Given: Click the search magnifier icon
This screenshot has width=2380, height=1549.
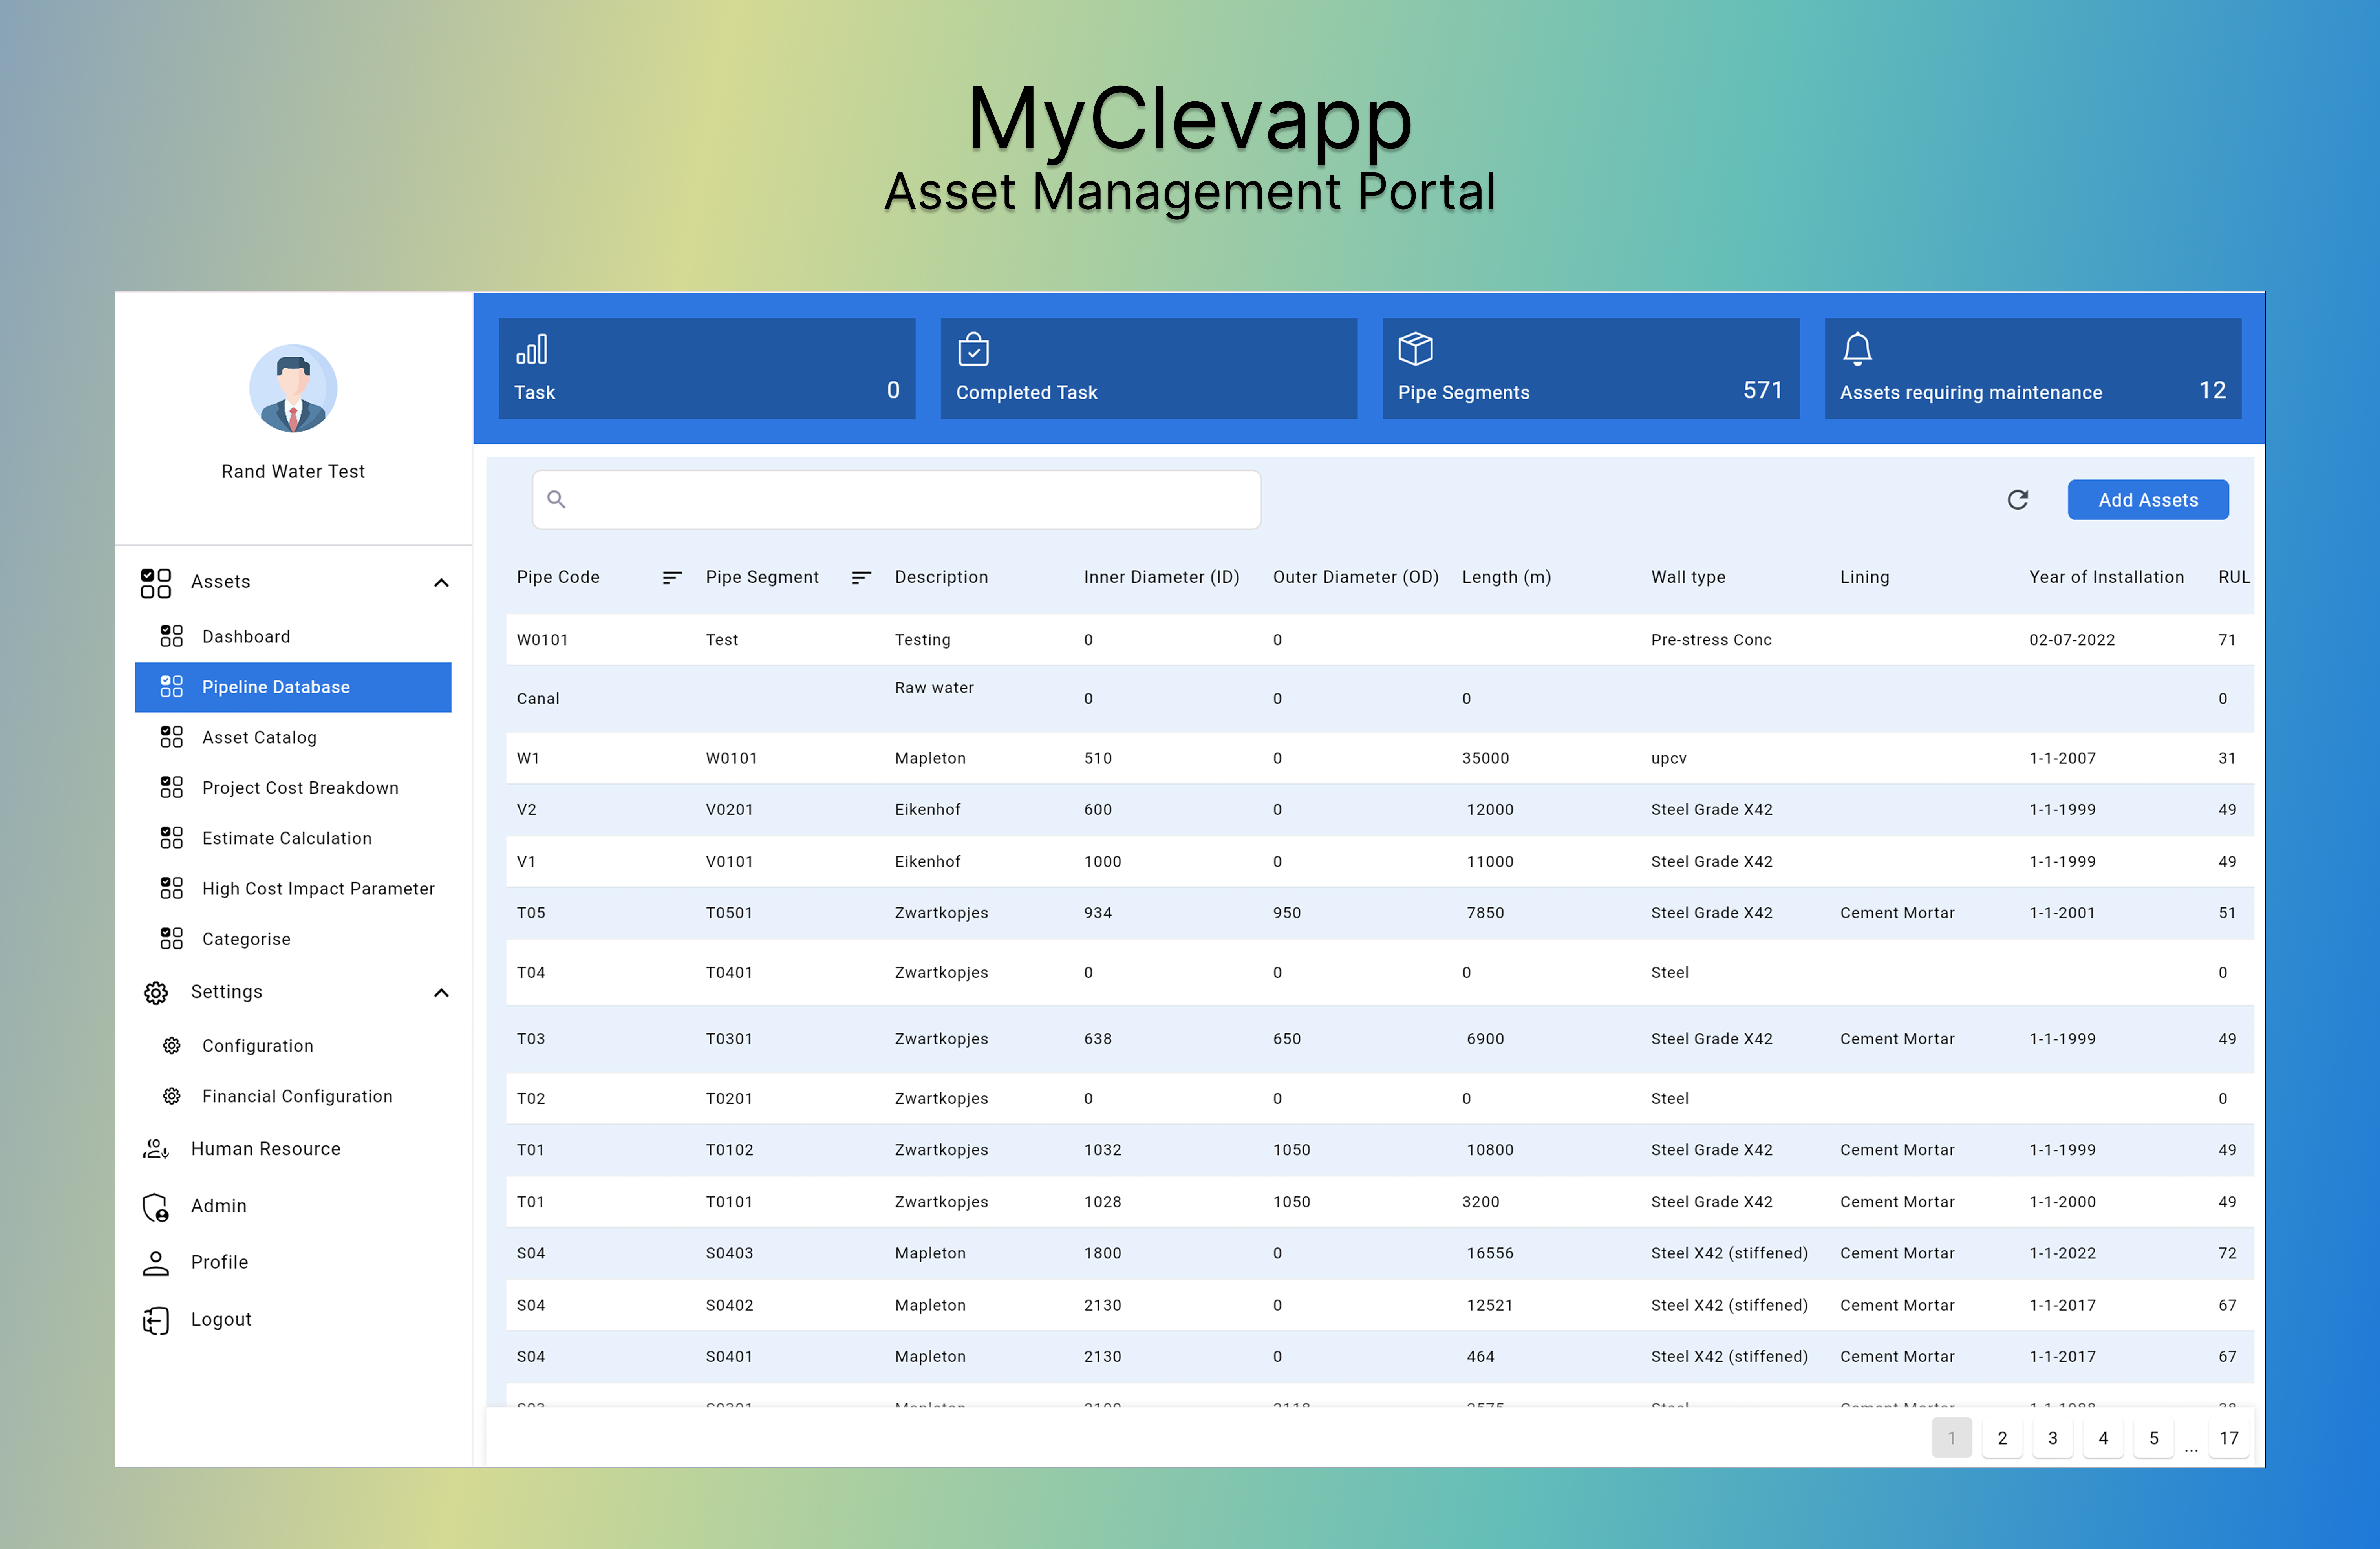Looking at the screenshot, I should [x=557, y=499].
